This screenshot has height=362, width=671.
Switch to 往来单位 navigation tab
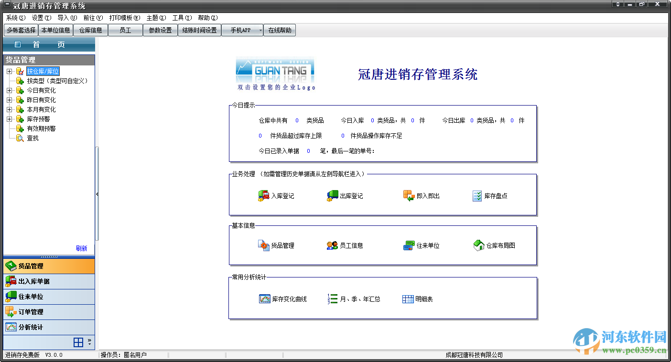49,297
